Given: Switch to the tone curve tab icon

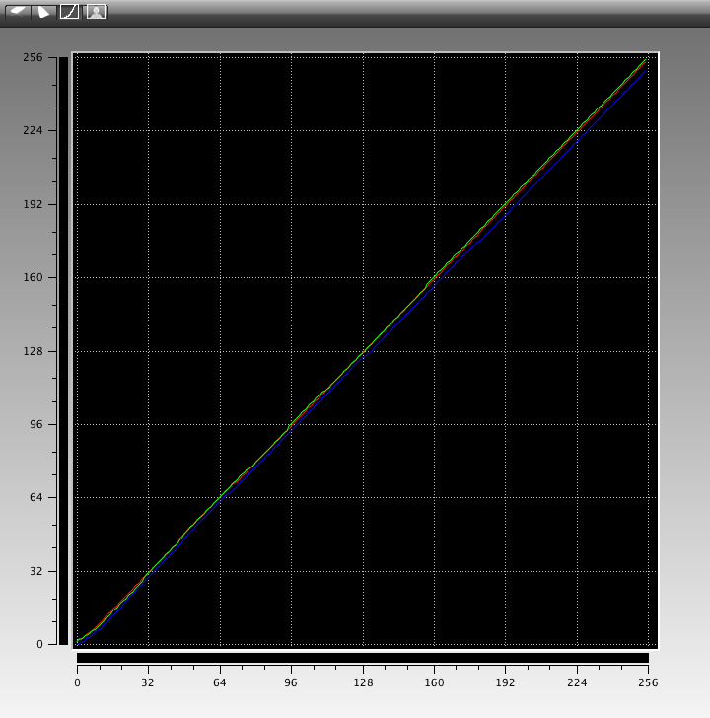Looking at the screenshot, I should coord(70,12).
